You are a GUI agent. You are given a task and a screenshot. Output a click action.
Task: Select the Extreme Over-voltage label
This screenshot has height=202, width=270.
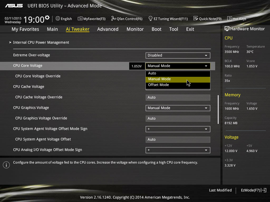click(32, 55)
